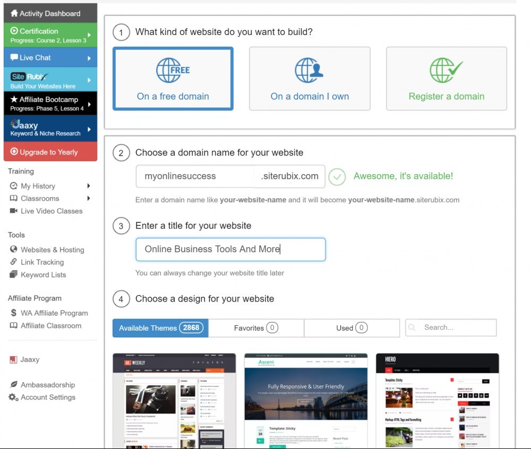Expand the Jaaxy Keyword Research arrow
This screenshot has width=531, height=449.
[89, 129]
